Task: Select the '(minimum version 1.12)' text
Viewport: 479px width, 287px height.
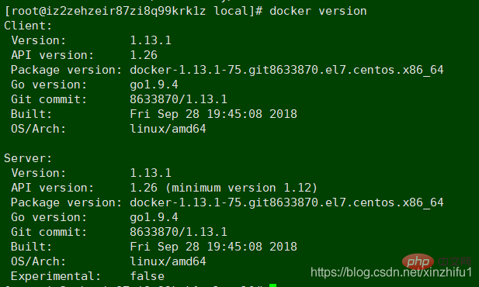Action: tap(241, 188)
